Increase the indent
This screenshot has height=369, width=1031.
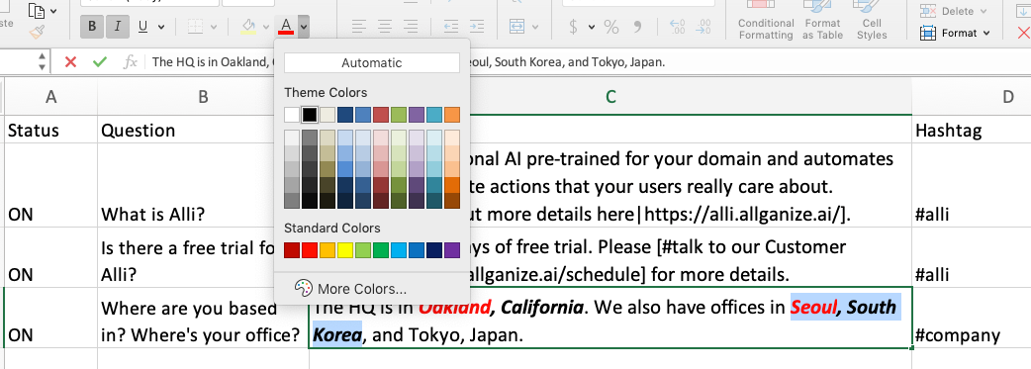pos(477,27)
